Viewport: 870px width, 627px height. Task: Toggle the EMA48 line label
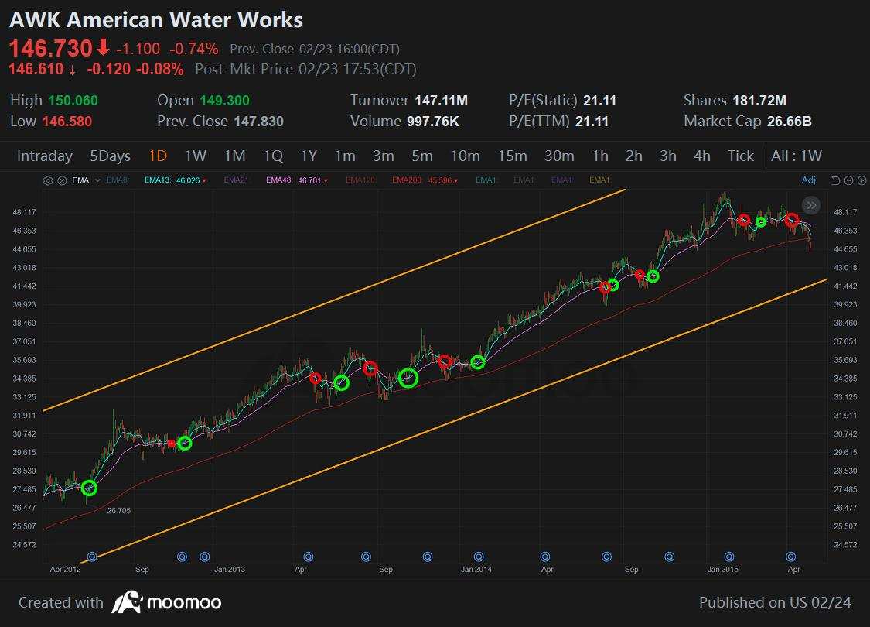[279, 180]
